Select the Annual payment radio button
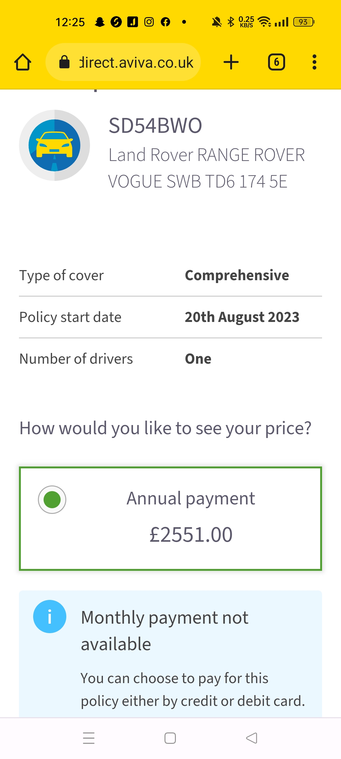Image resolution: width=341 pixels, height=759 pixels. (52, 500)
